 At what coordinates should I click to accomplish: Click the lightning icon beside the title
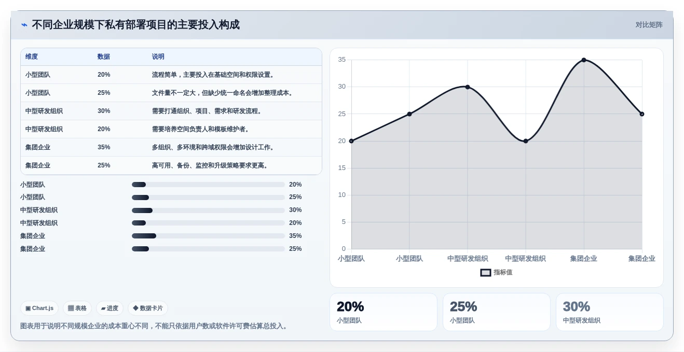click(24, 25)
